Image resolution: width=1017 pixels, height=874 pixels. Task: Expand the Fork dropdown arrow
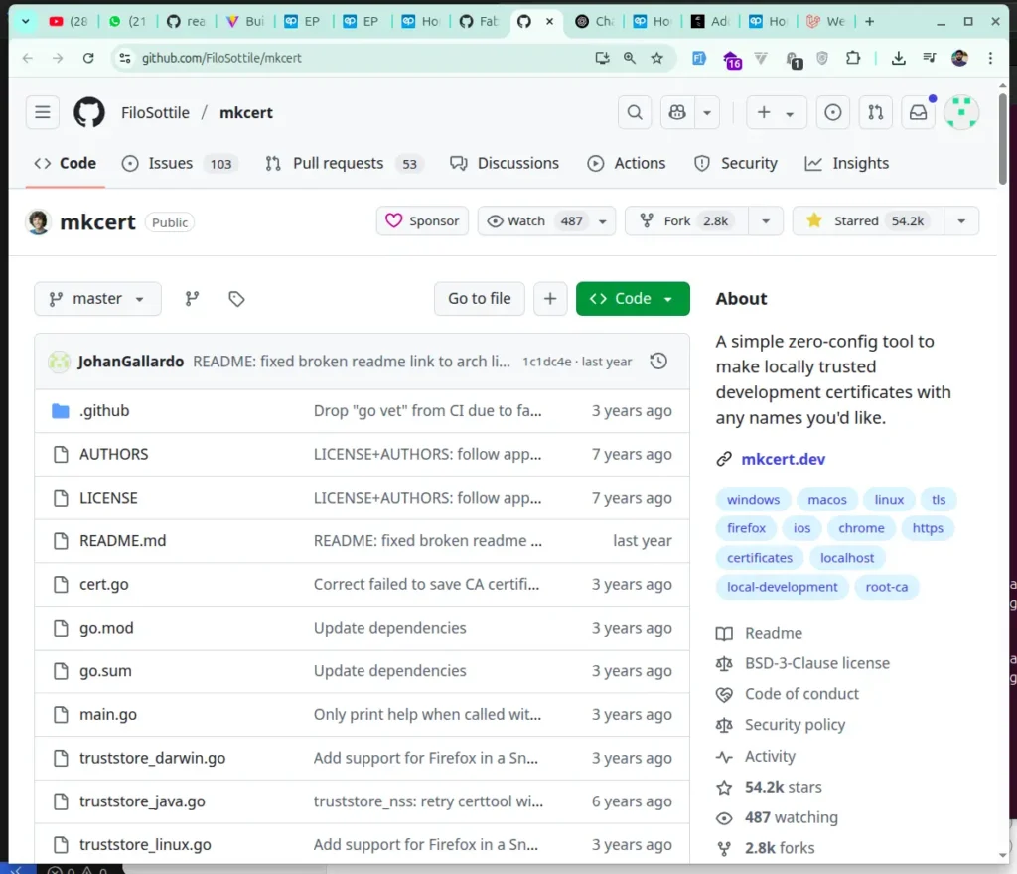[x=766, y=221]
